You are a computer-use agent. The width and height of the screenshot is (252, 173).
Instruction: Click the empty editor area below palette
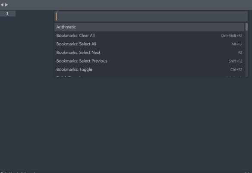click(x=126, y=124)
